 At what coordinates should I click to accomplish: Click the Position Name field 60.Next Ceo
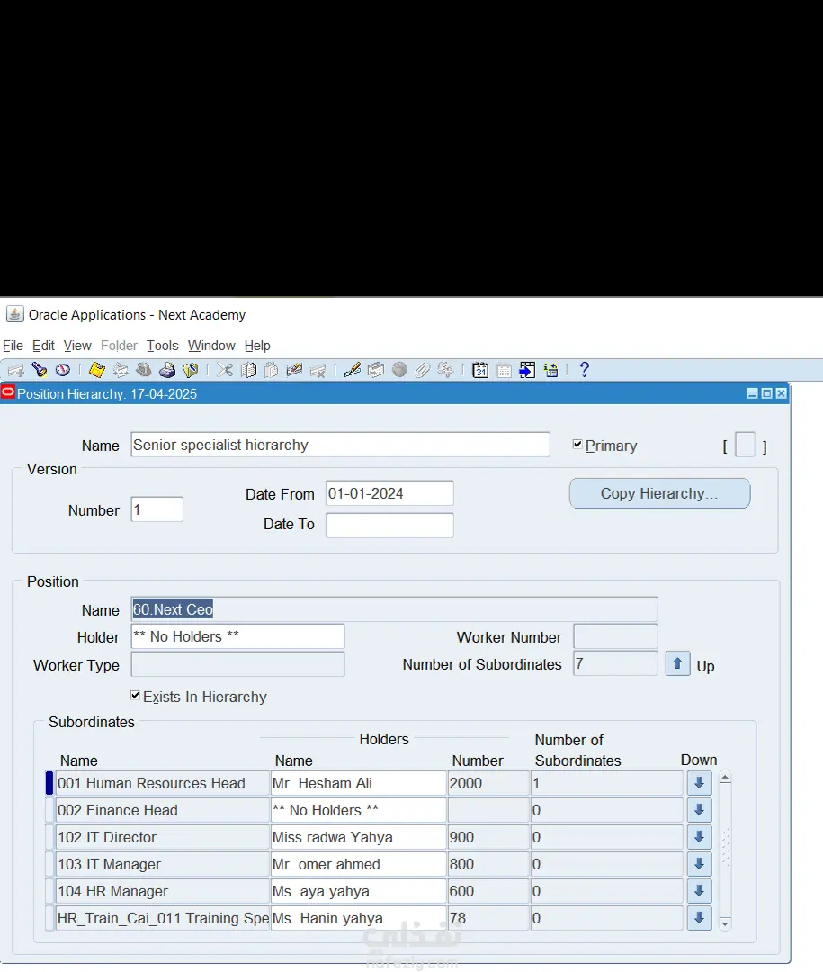point(394,609)
